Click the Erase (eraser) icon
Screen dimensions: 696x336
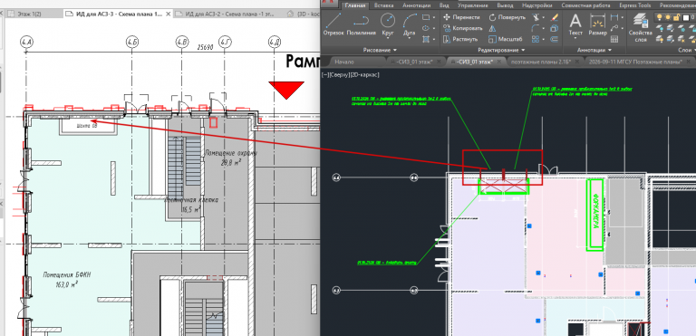(x=554, y=17)
